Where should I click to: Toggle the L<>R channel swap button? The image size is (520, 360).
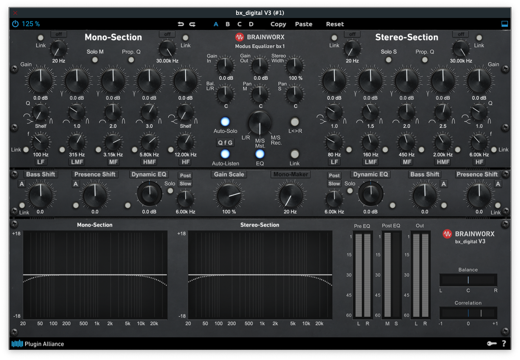(295, 122)
